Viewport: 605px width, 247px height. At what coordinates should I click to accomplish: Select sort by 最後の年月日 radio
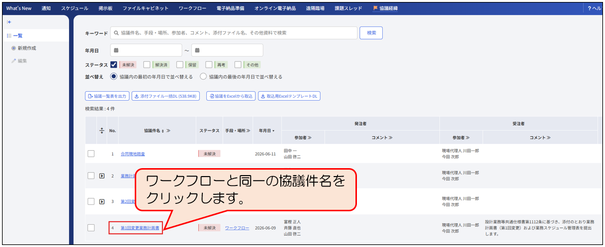pyautogui.click(x=203, y=77)
